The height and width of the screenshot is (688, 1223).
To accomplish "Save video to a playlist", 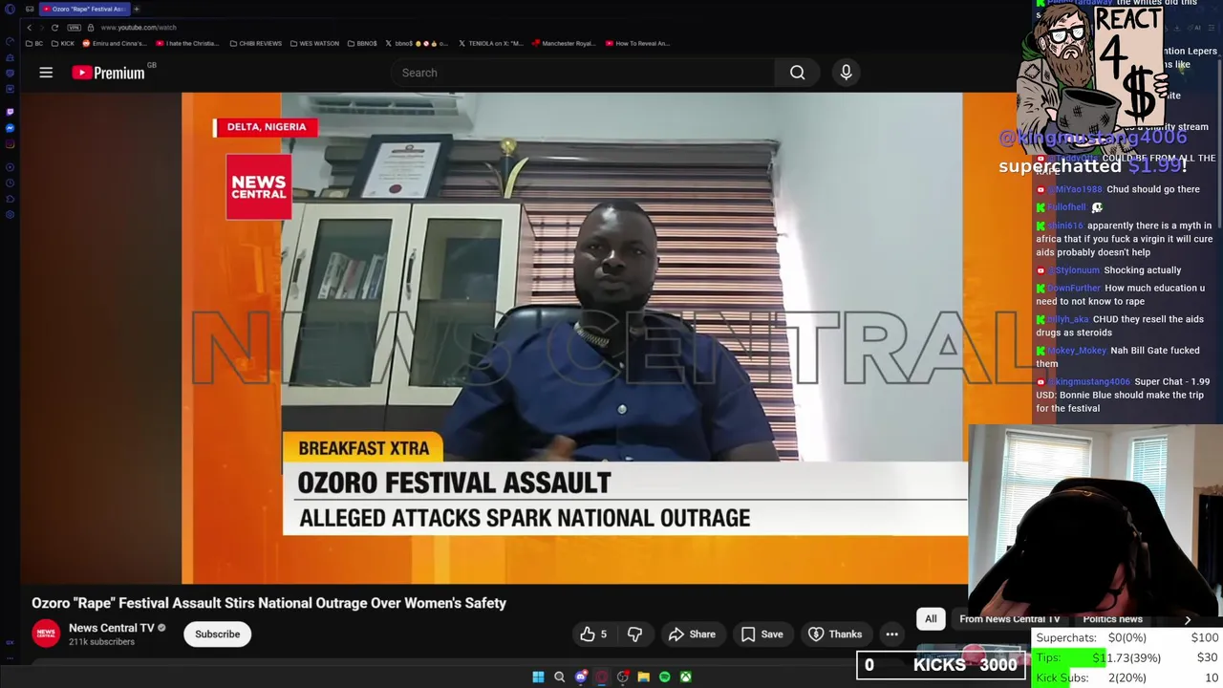I will tap(762, 634).
